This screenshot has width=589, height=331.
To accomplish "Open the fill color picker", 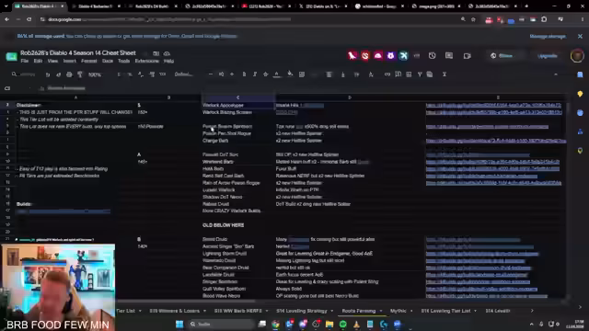I will tap(290, 74).
